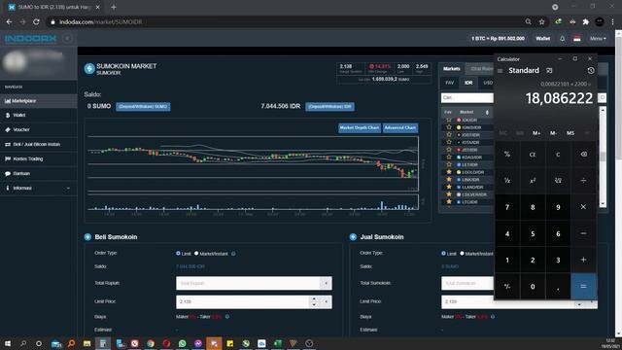Open the Wallet link in top bar

(x=542, y=39)
